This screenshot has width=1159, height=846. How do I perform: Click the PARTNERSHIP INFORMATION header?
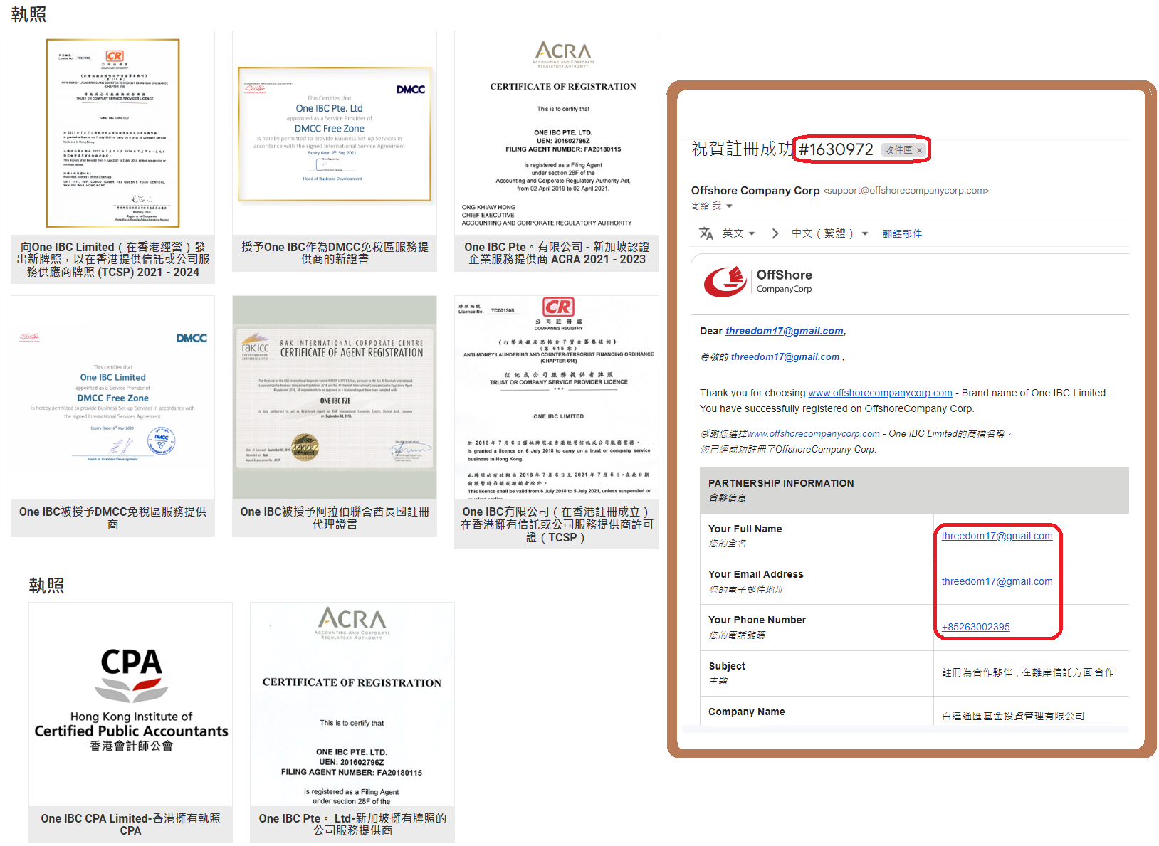point(781,483)
